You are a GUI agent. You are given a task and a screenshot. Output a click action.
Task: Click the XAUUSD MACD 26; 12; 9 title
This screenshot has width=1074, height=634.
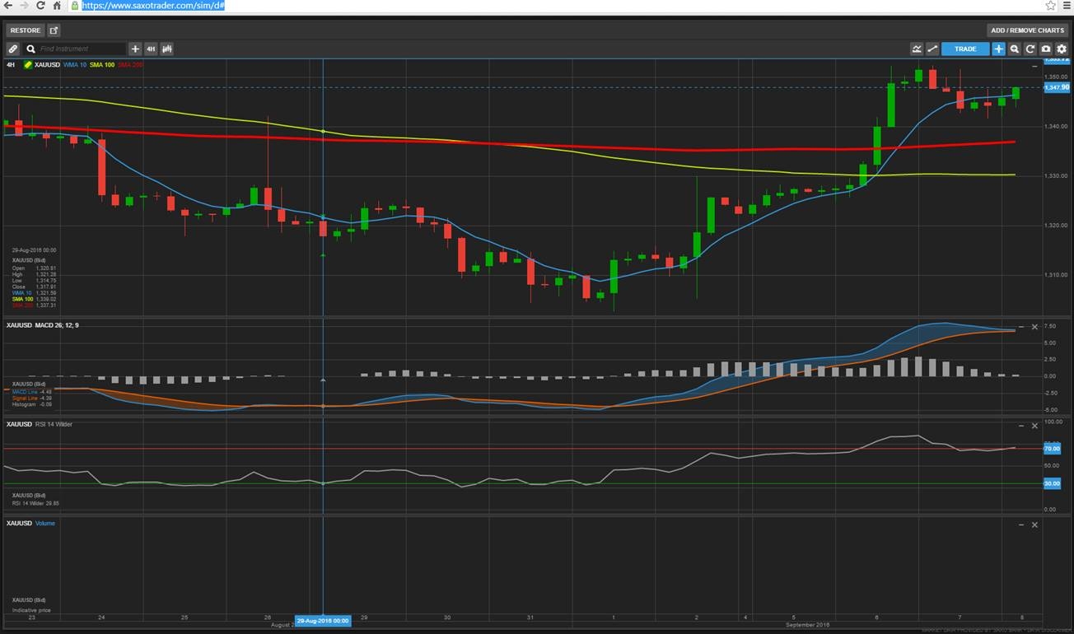point(42,325)
